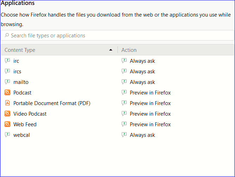Click the PDF document icon
The image size is (235, 177).
7,103
